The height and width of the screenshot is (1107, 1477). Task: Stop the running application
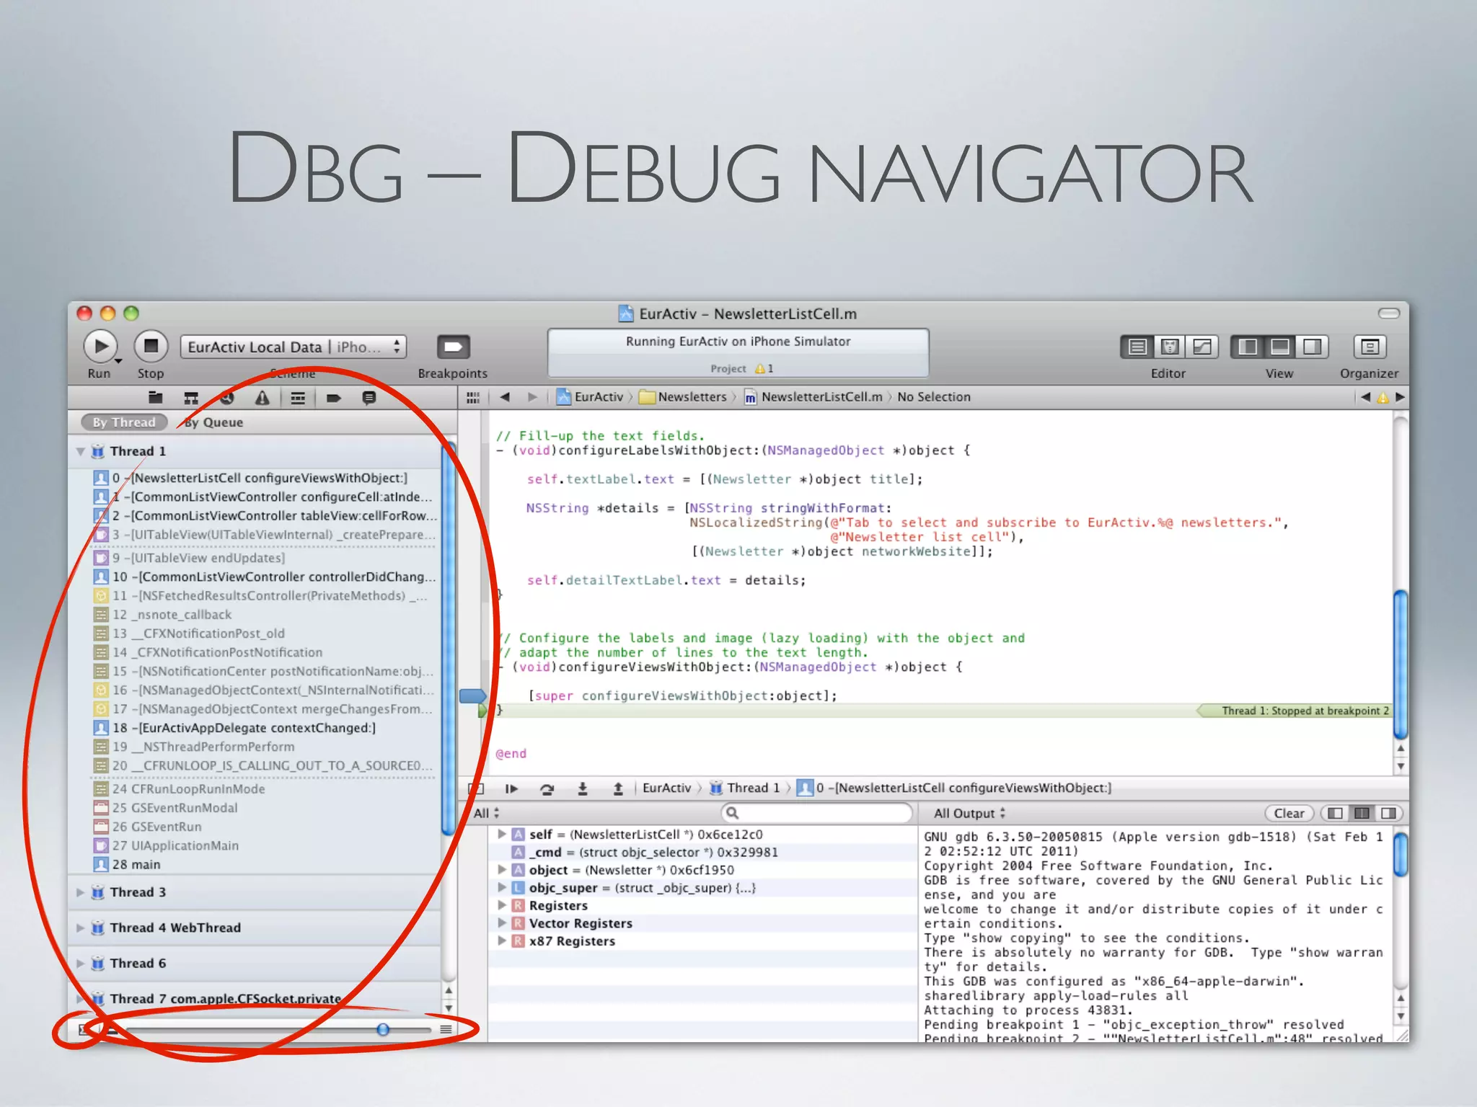[151, 347]
